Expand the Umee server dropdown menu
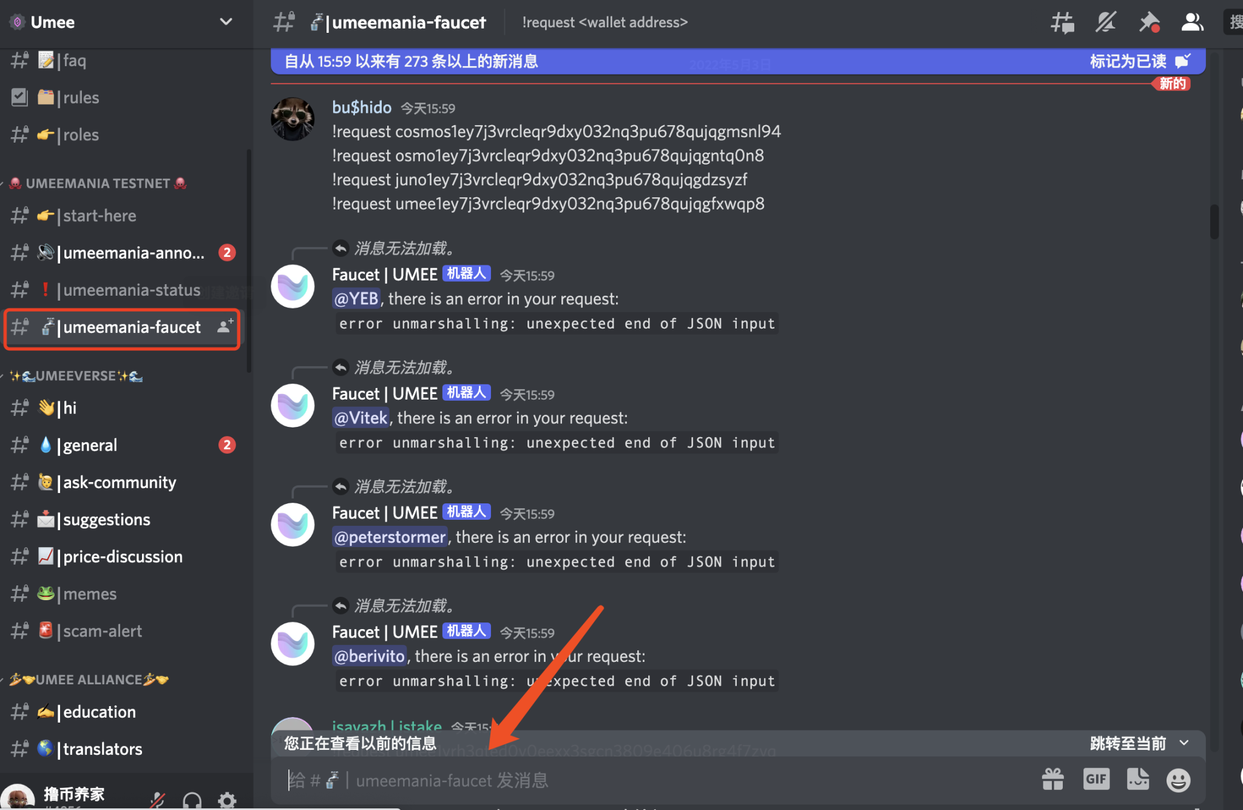 tap(226, 22)
